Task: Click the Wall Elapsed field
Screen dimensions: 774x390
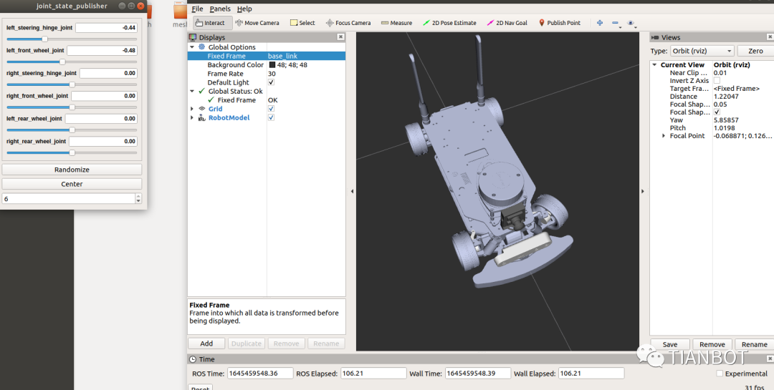Action: tap(591, 374)
